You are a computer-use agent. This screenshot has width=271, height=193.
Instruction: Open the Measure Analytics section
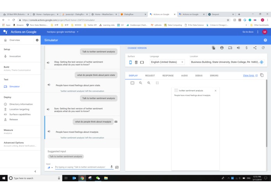(x=8, y=132)
